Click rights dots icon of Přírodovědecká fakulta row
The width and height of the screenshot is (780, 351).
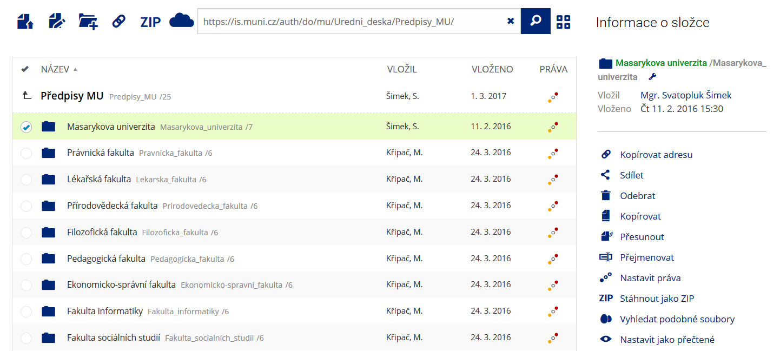click(553, 207)
